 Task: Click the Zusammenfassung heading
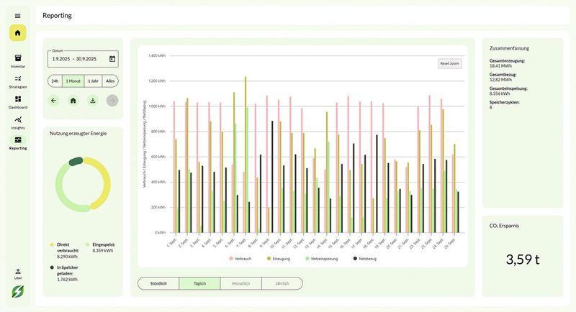point(509,48)
